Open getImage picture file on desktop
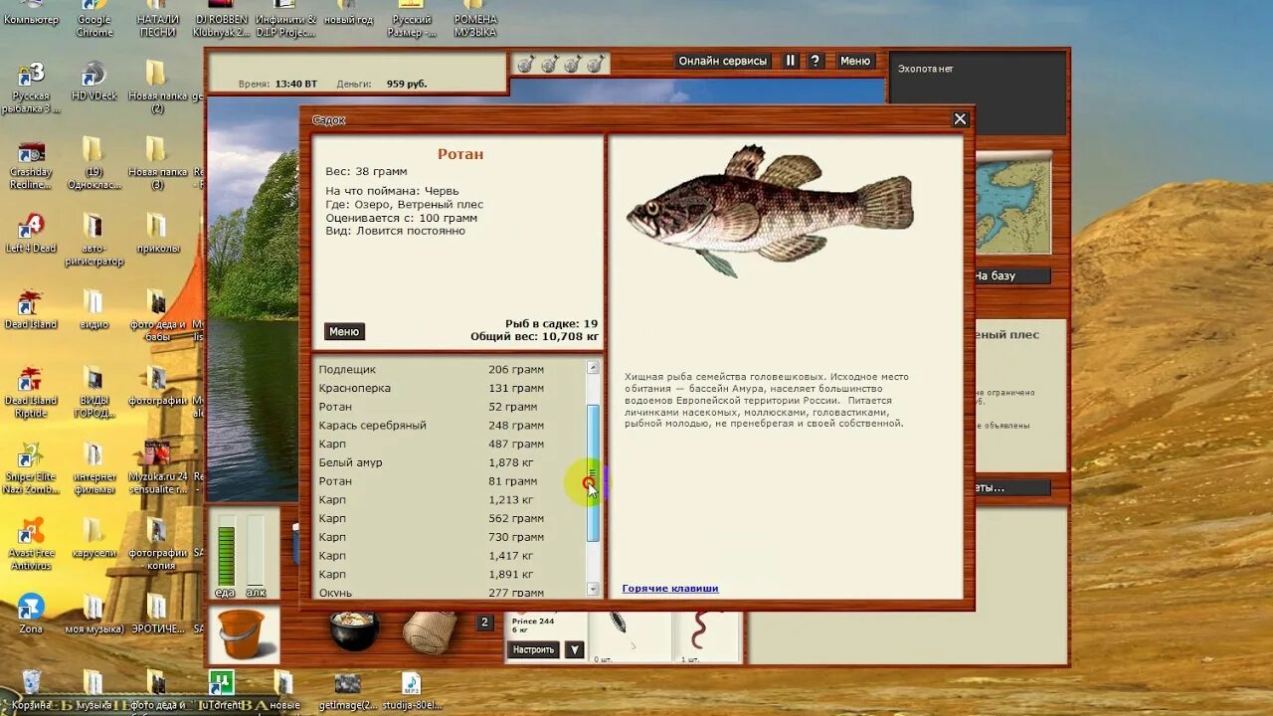This screenshot has width=1273, height=716. [x=348, y=689]
